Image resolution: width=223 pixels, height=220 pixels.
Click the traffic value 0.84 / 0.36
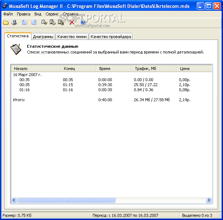pyautogui.click(x=143, y=90)
